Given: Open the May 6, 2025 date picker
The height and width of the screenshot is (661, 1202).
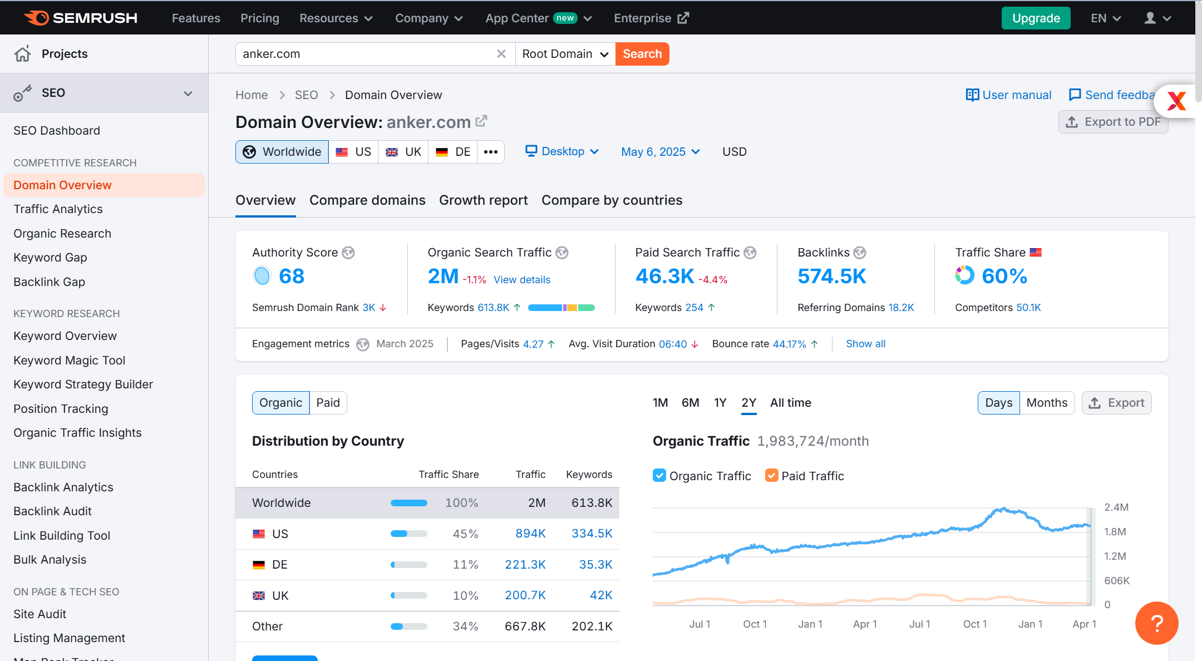Looking at the screenshot, I should point(661,152).
